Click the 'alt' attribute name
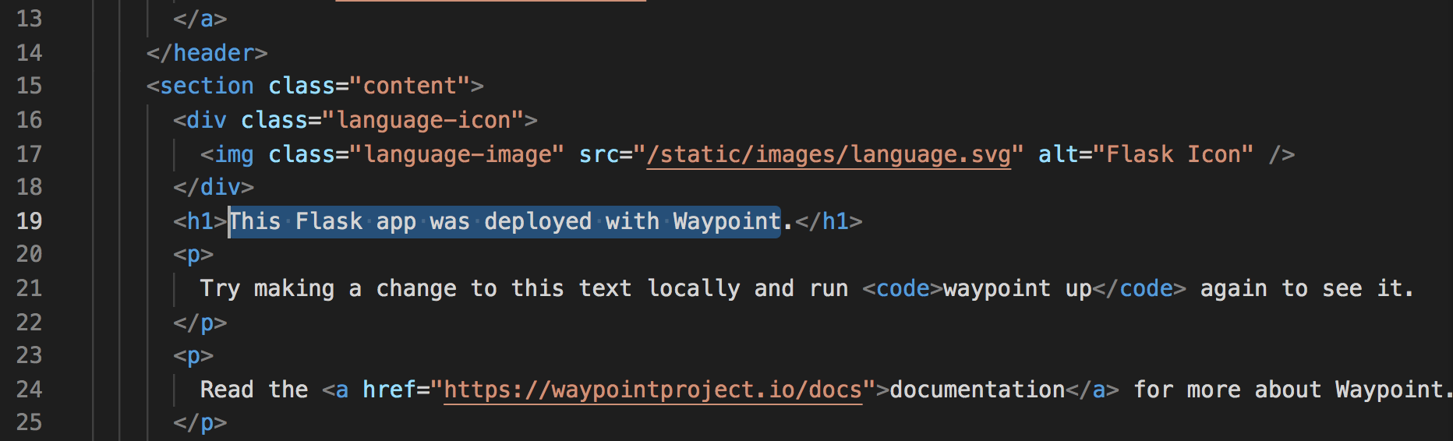Image resolution: width=1453 pixels, height=441 pixels. click(1058, 154)
